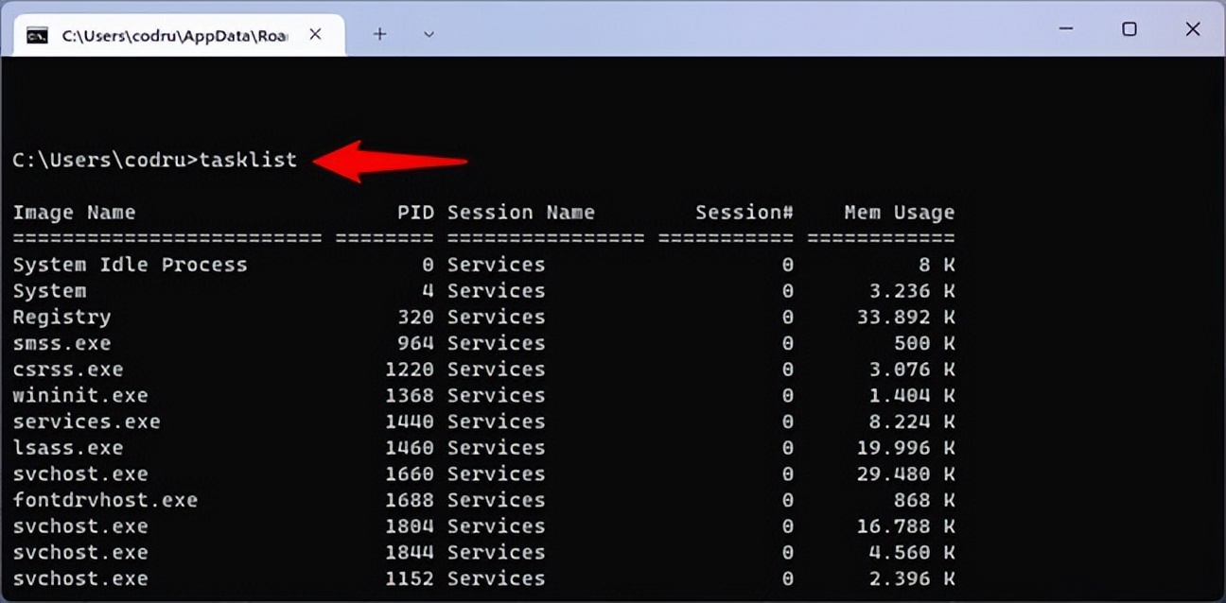Image resolution: width=1226 pixels, height=603 pixels.
Task: Click PID 1220 of csrss.exe
Action: click(x=409, y=370)
